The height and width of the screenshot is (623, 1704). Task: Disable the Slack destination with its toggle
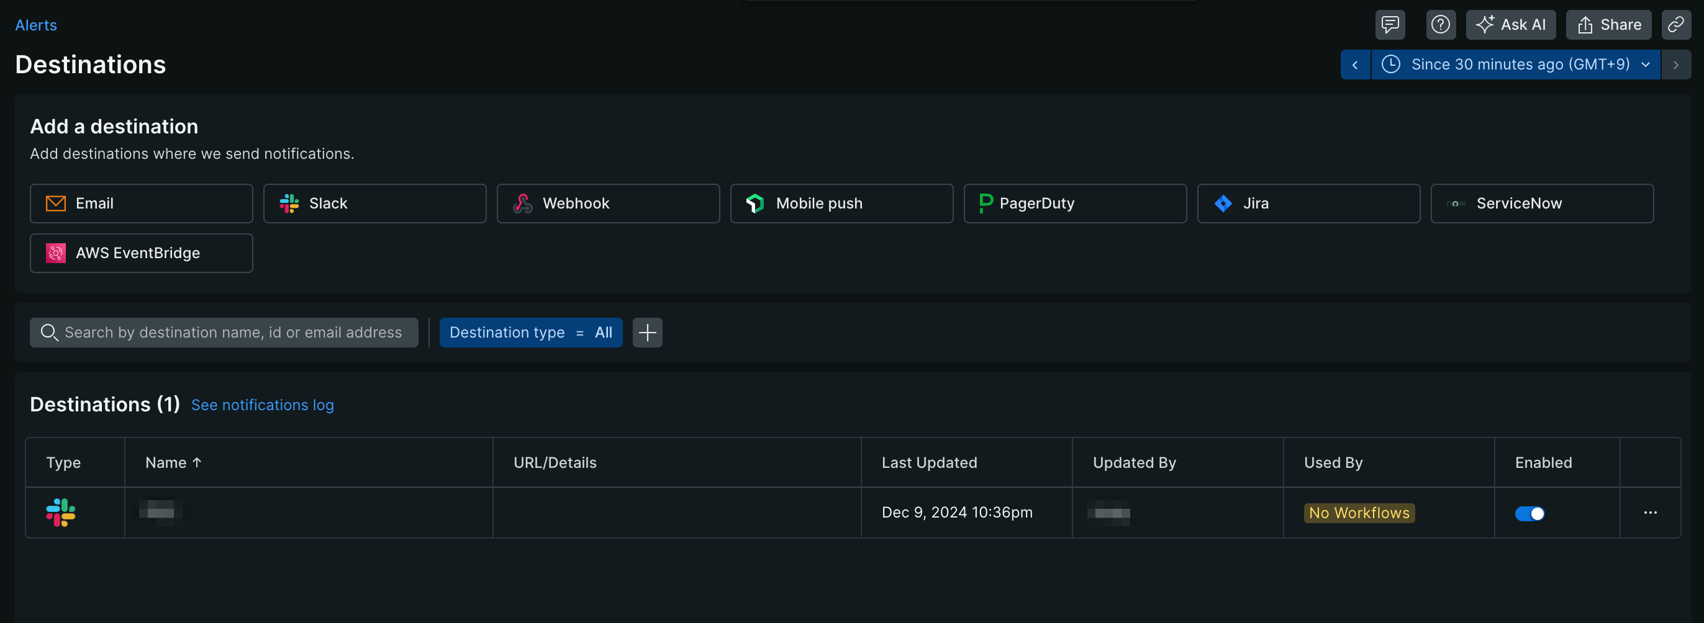click(x=1530, y=513)
